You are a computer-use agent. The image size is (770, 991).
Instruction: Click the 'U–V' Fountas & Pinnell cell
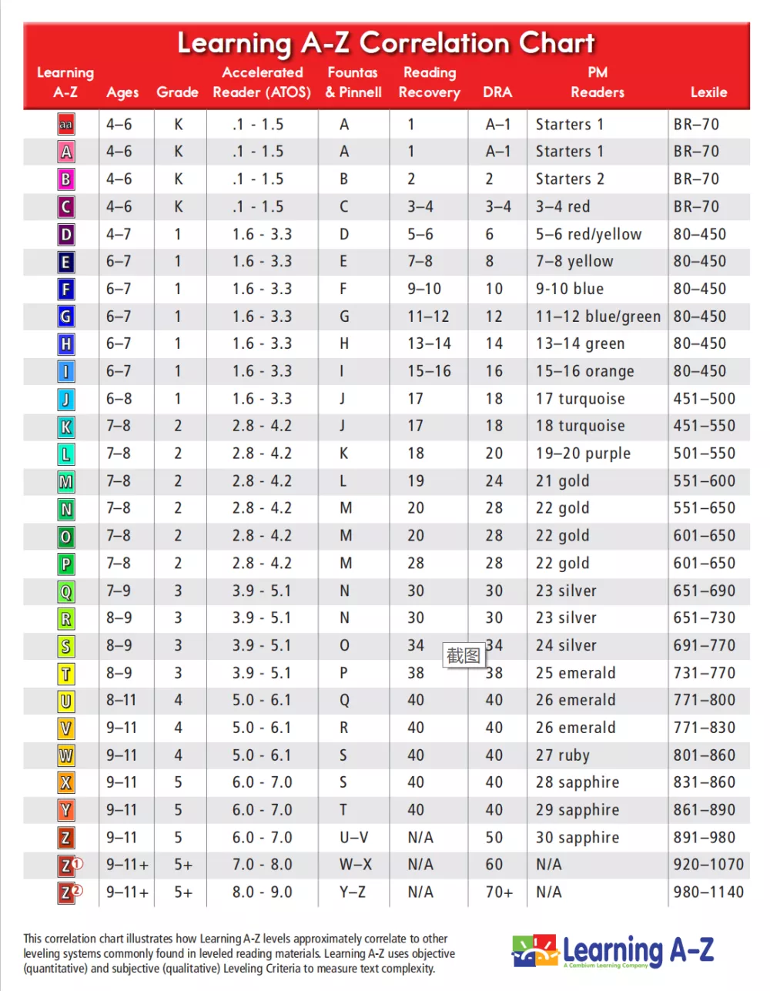tap(354, 838)
